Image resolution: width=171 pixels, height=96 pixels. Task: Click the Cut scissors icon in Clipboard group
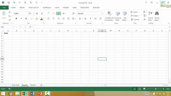click(10, 12)
